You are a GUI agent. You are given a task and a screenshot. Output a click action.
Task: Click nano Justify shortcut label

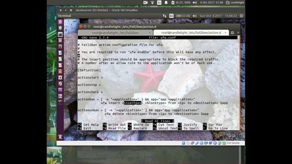(x=190, y=125)
